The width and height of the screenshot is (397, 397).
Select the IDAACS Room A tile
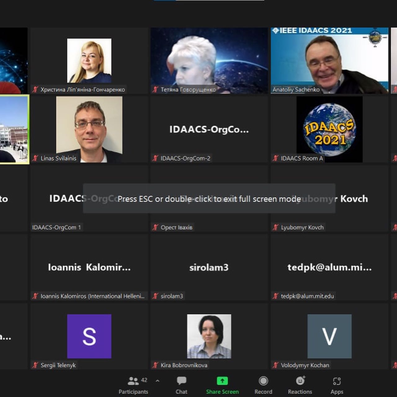[329, 129]
